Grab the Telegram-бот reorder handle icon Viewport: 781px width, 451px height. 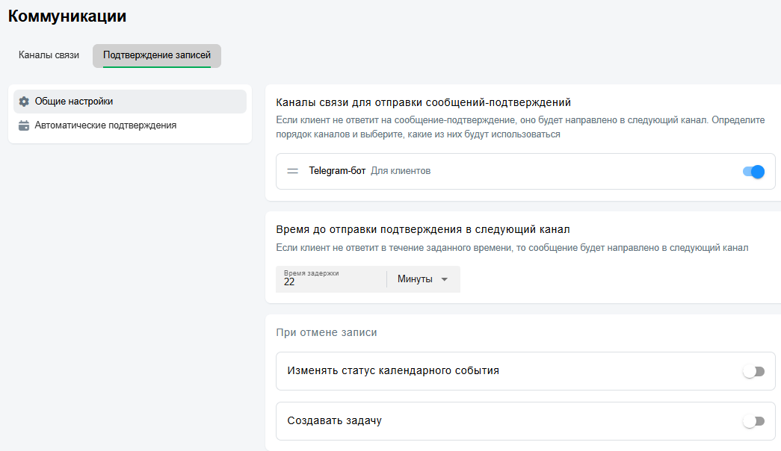click(x=293, y=171)
